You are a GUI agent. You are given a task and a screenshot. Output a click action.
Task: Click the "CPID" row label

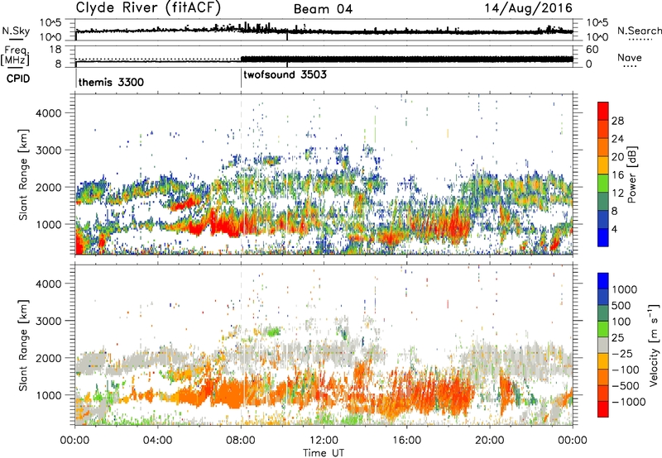[x=18, y=79]
